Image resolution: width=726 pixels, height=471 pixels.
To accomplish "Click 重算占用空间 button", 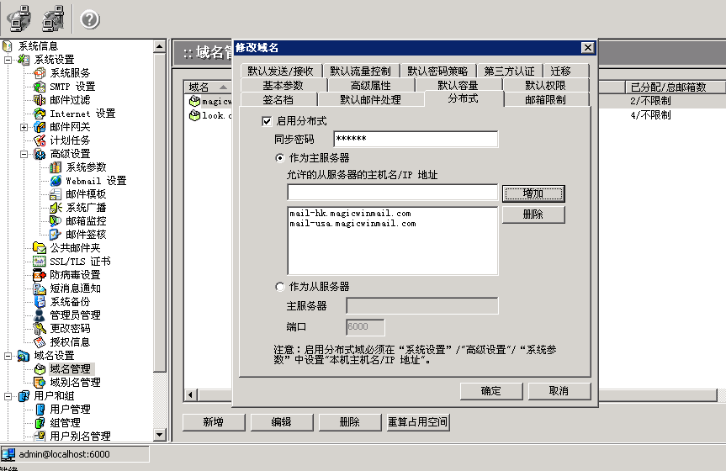I will click(x=417, y=422).
